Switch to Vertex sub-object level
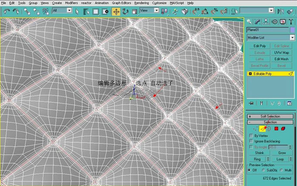The height and width of the screenshot is (186, 297). (x=255, y=129)
